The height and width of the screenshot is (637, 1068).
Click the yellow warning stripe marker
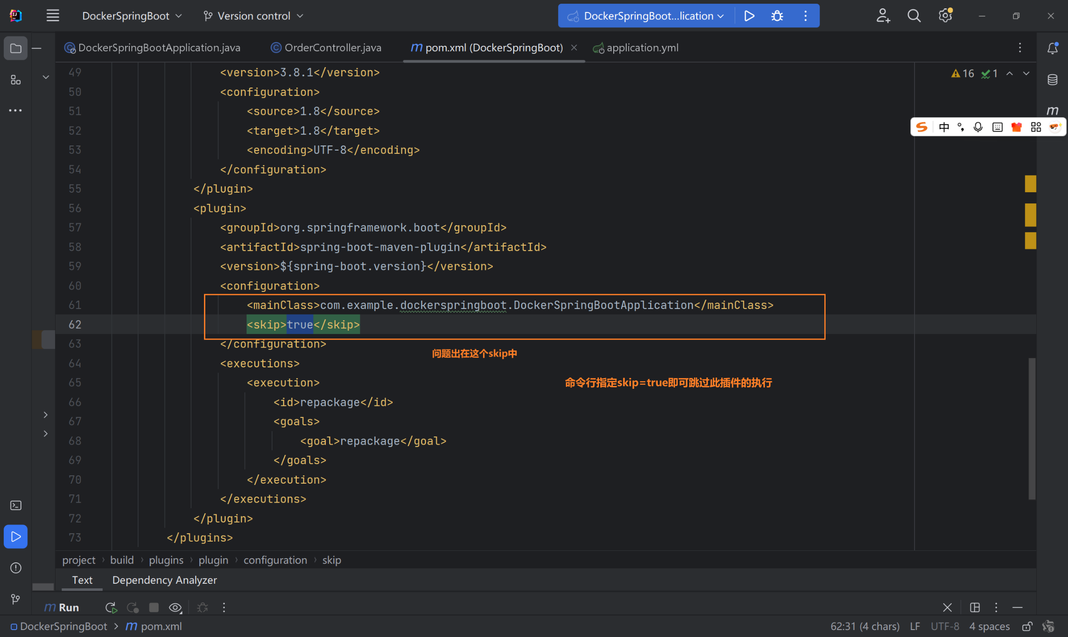tap(1030, 184)
